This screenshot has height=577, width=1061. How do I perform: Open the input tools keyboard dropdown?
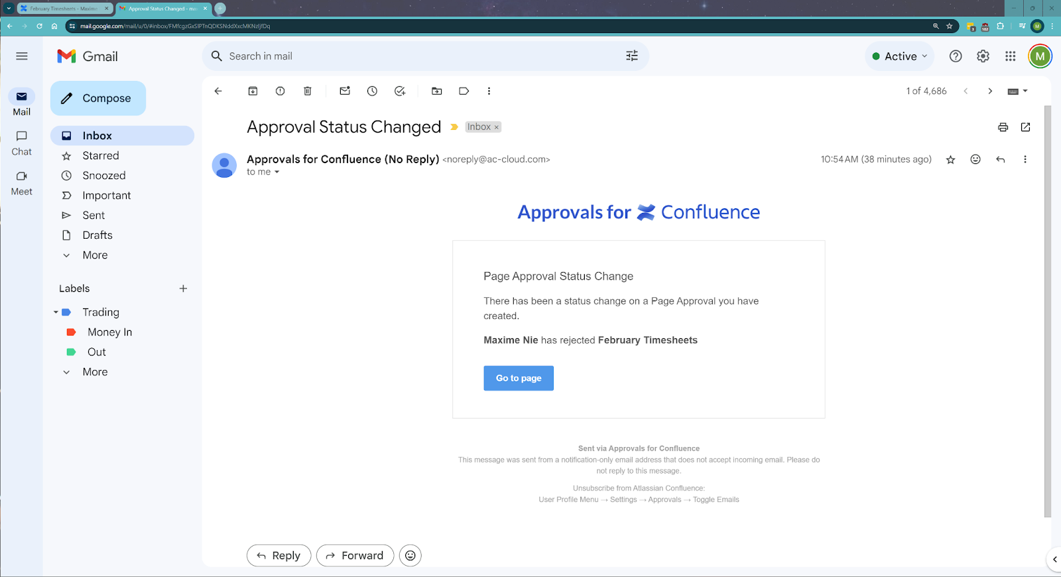pos(1017,91)
